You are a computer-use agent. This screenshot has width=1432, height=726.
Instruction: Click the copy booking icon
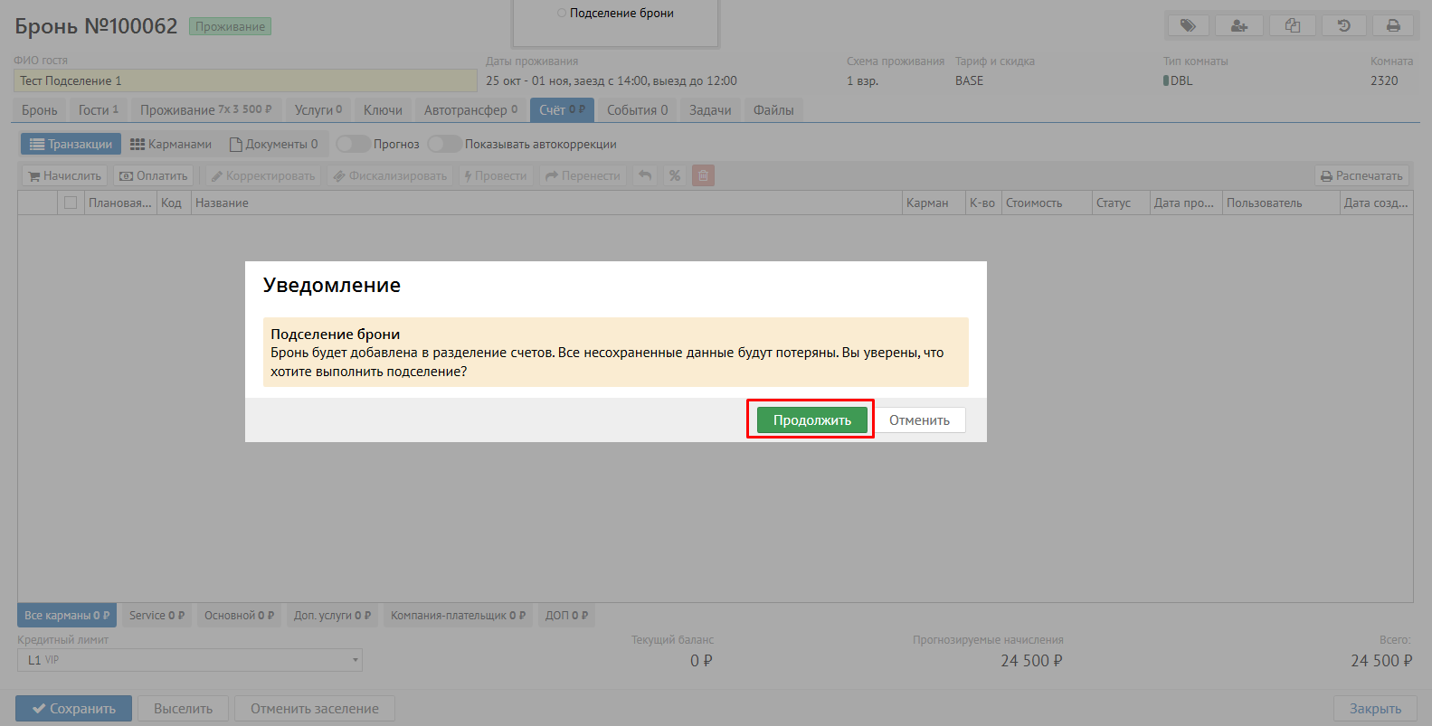[x=1293, y=25]
